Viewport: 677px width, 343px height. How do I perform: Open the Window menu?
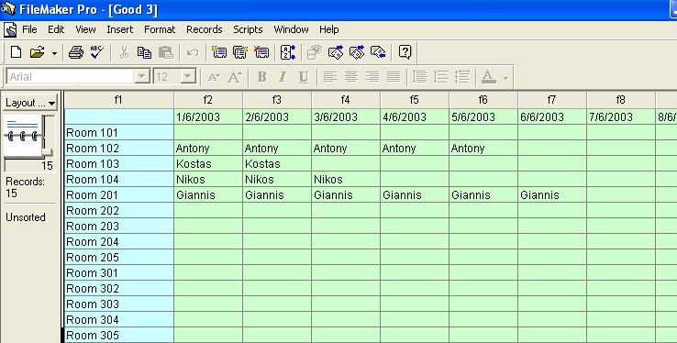[291, 29]
